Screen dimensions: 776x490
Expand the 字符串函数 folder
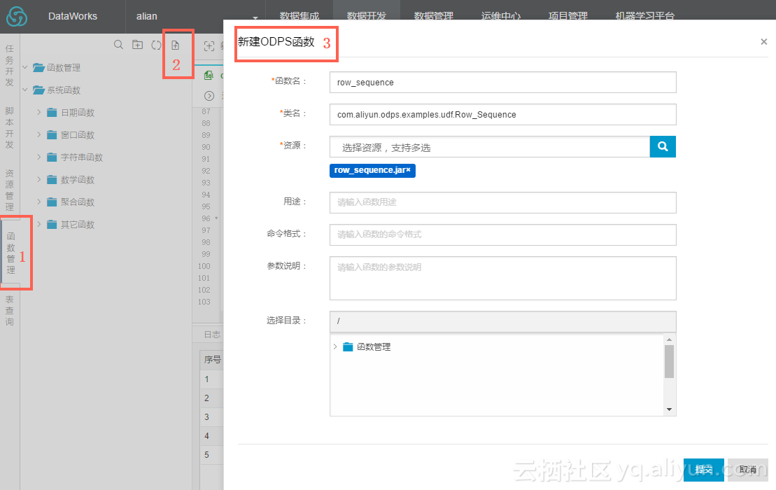tap(39, 157)
